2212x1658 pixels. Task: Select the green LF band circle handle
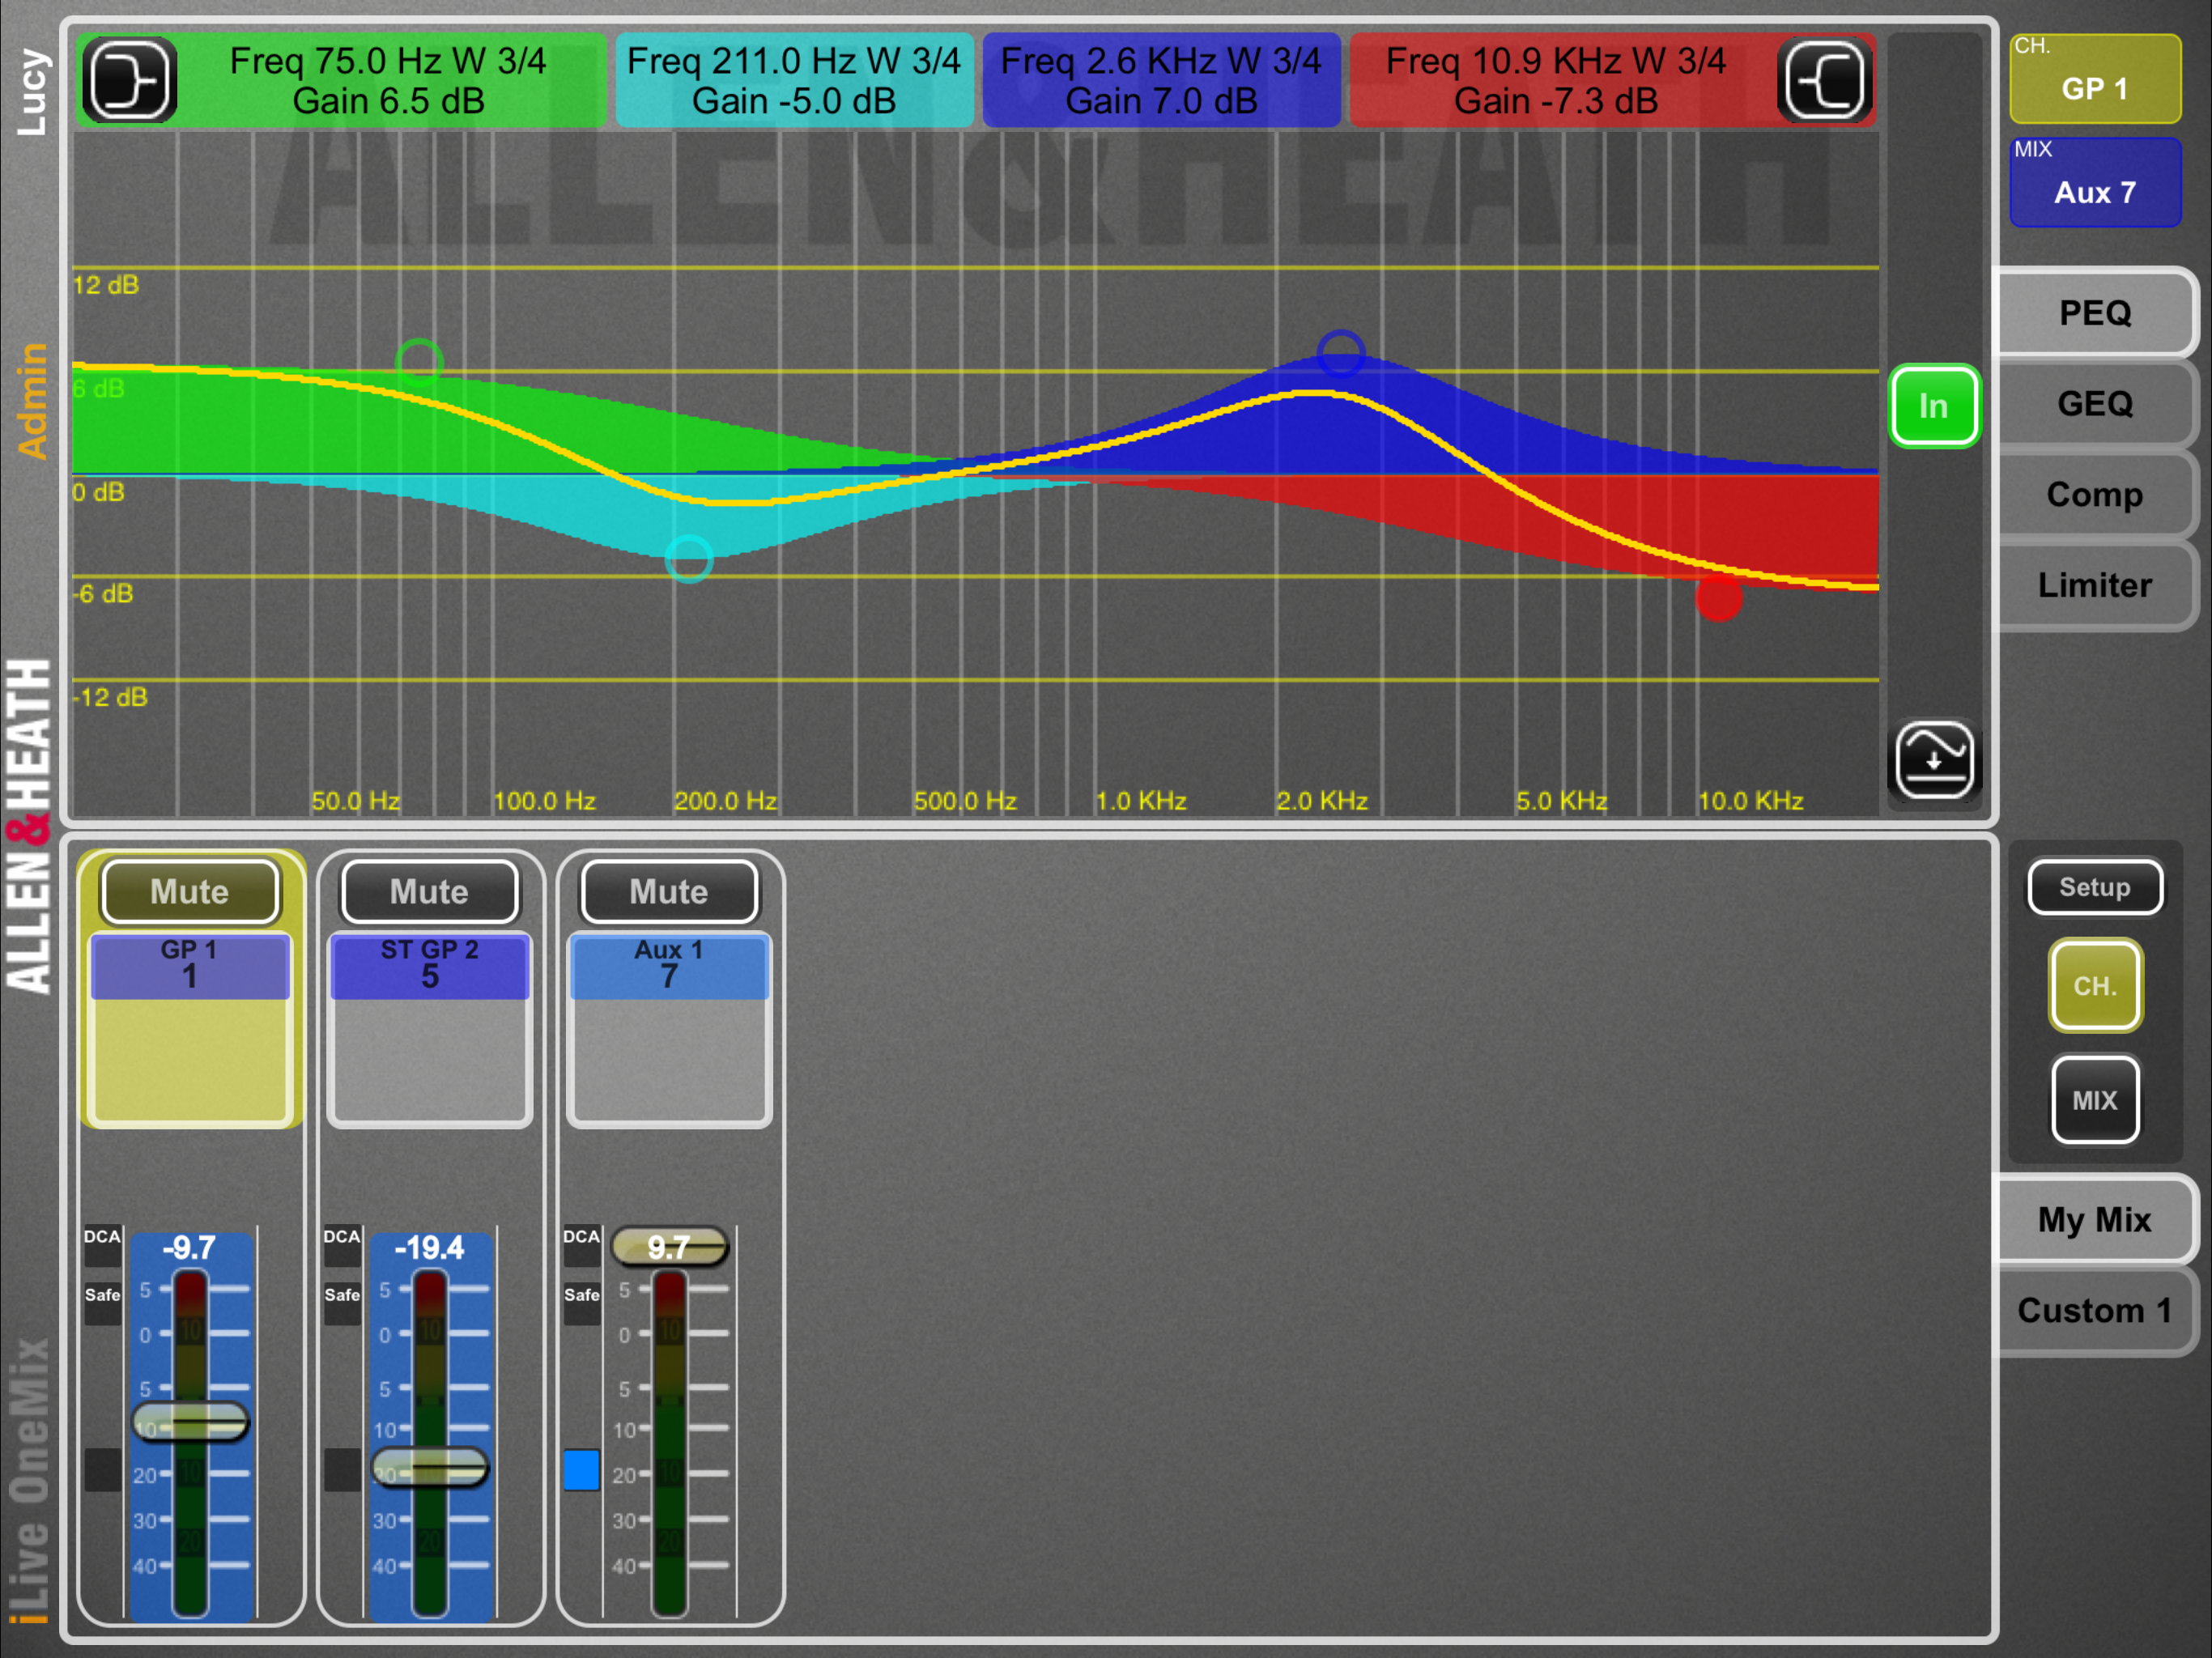click(x=419, y=360)
